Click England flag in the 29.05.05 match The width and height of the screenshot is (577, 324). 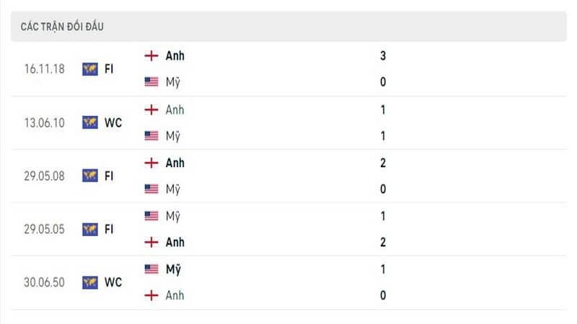(x=151, y=242)
